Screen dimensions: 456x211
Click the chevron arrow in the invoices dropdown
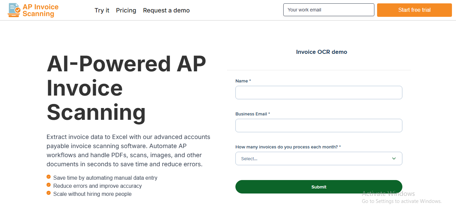pyautogui.click(x=394, y=159)
